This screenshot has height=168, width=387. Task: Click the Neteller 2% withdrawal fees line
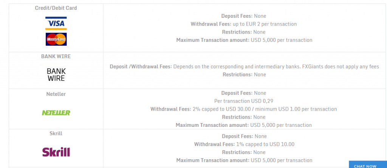point(244,109)
